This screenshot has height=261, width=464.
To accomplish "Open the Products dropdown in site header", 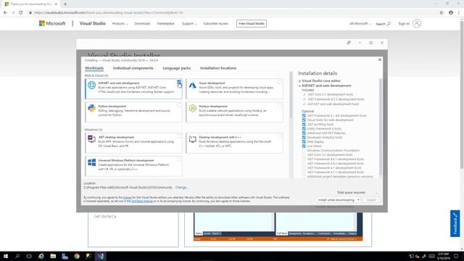I will click(120, 23).
